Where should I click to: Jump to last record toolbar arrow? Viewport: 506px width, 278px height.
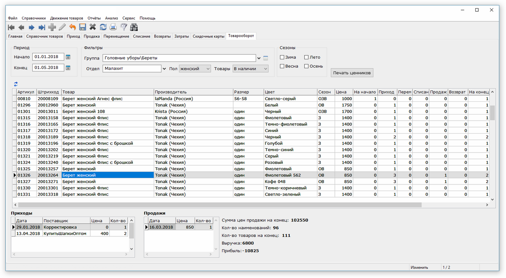tap(42, 27)
